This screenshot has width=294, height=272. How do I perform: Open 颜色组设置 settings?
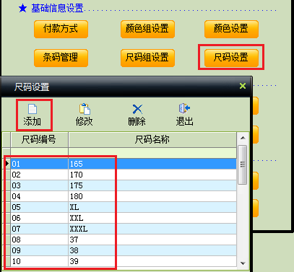point(147,29)
